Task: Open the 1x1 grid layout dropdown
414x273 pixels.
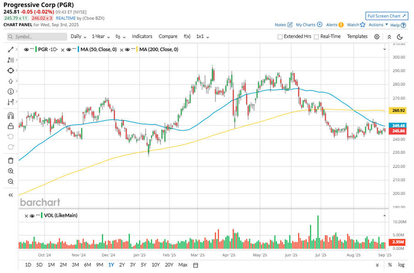Action: pos(203,36)
